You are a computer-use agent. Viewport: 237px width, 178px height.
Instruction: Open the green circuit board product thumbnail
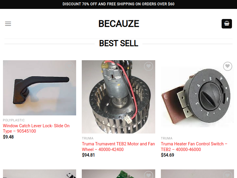point(118,174)
